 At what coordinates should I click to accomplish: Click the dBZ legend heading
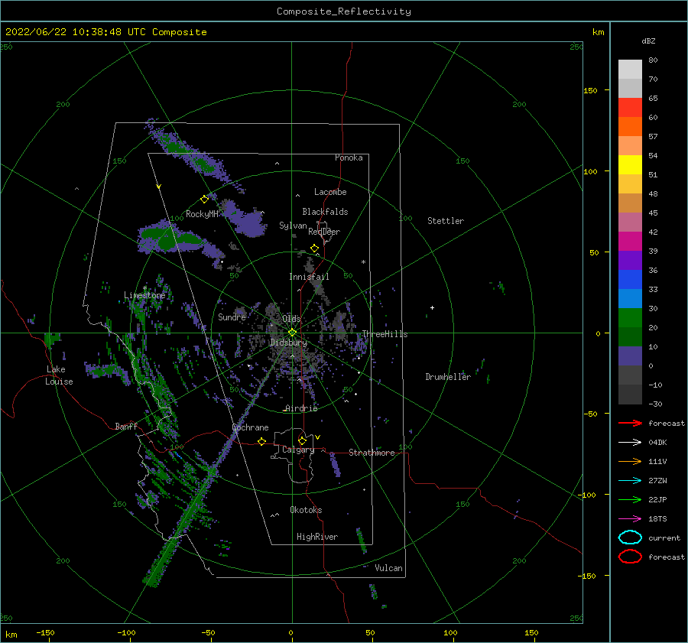[648, 41]
